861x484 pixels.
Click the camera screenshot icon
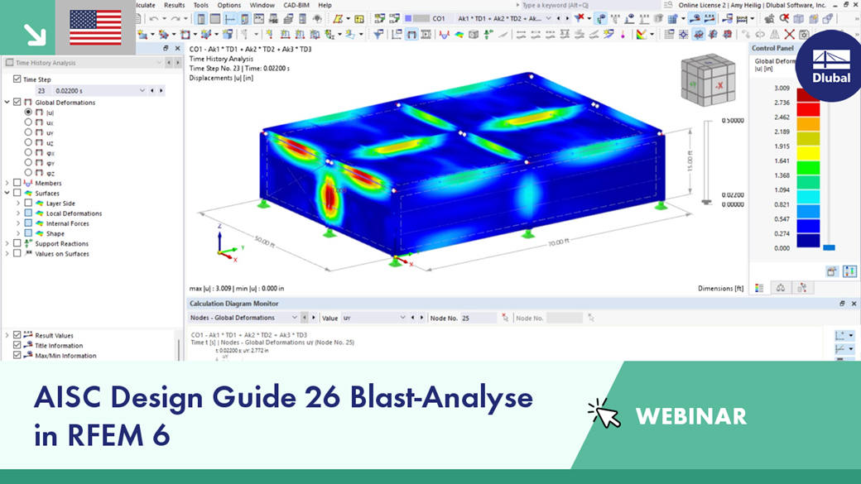pos(804,35)
